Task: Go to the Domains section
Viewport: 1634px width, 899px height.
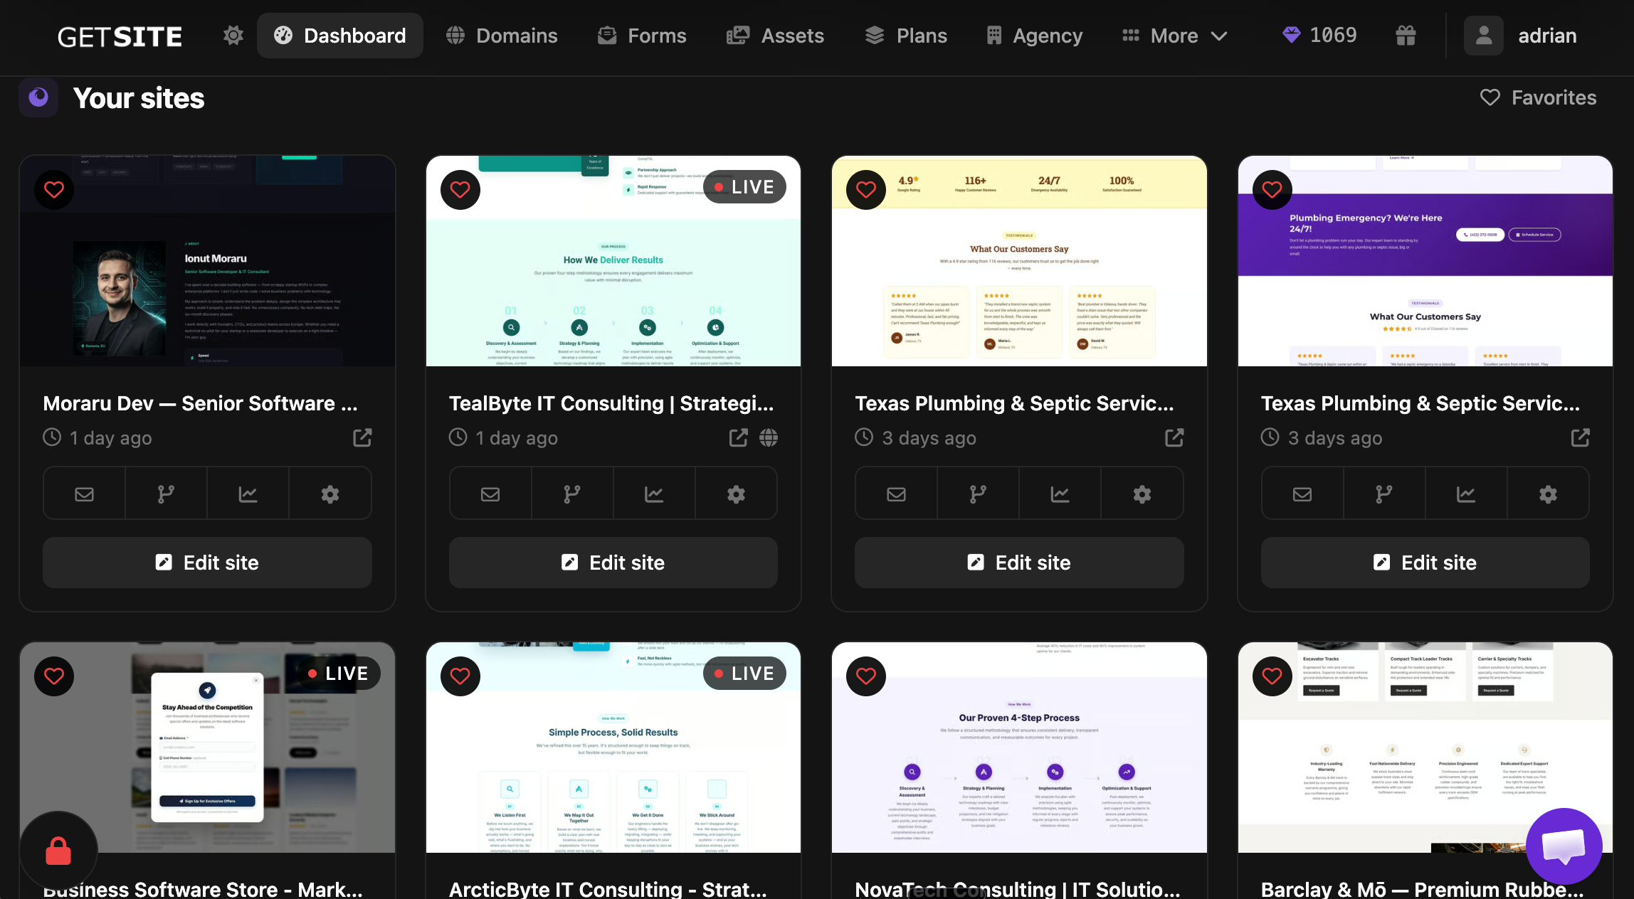Action: point(501,35)
